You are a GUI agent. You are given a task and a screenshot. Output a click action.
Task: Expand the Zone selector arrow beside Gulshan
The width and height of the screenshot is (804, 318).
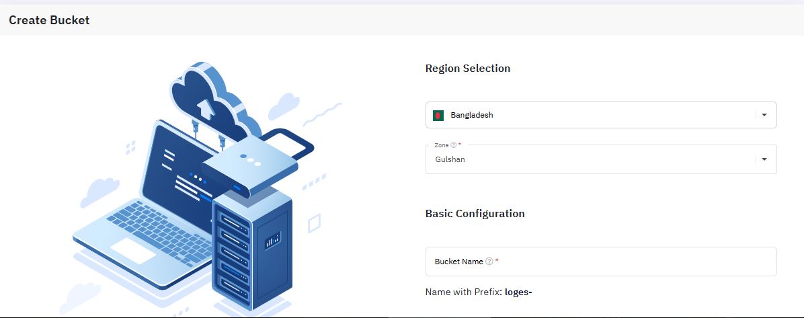(x=764, y=159)
